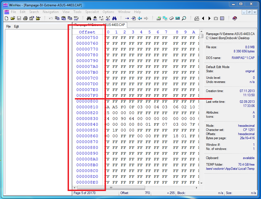Image resolution: width=261 pixels, height=199 pixels.
Task: Click the black right triangle icon
Action: (209, 18)
